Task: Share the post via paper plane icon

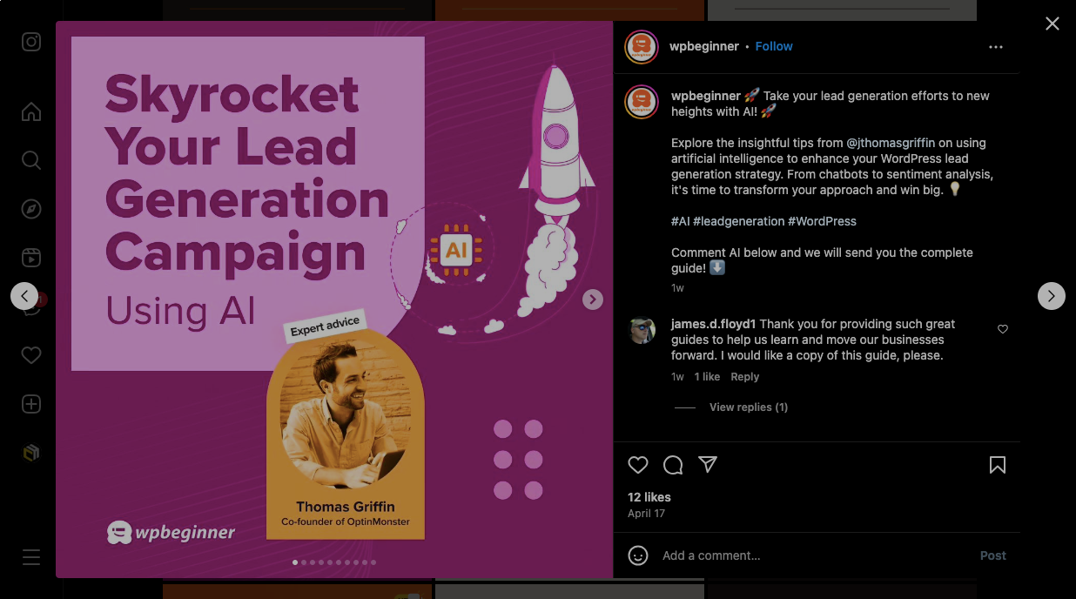Action: [708, 465]
